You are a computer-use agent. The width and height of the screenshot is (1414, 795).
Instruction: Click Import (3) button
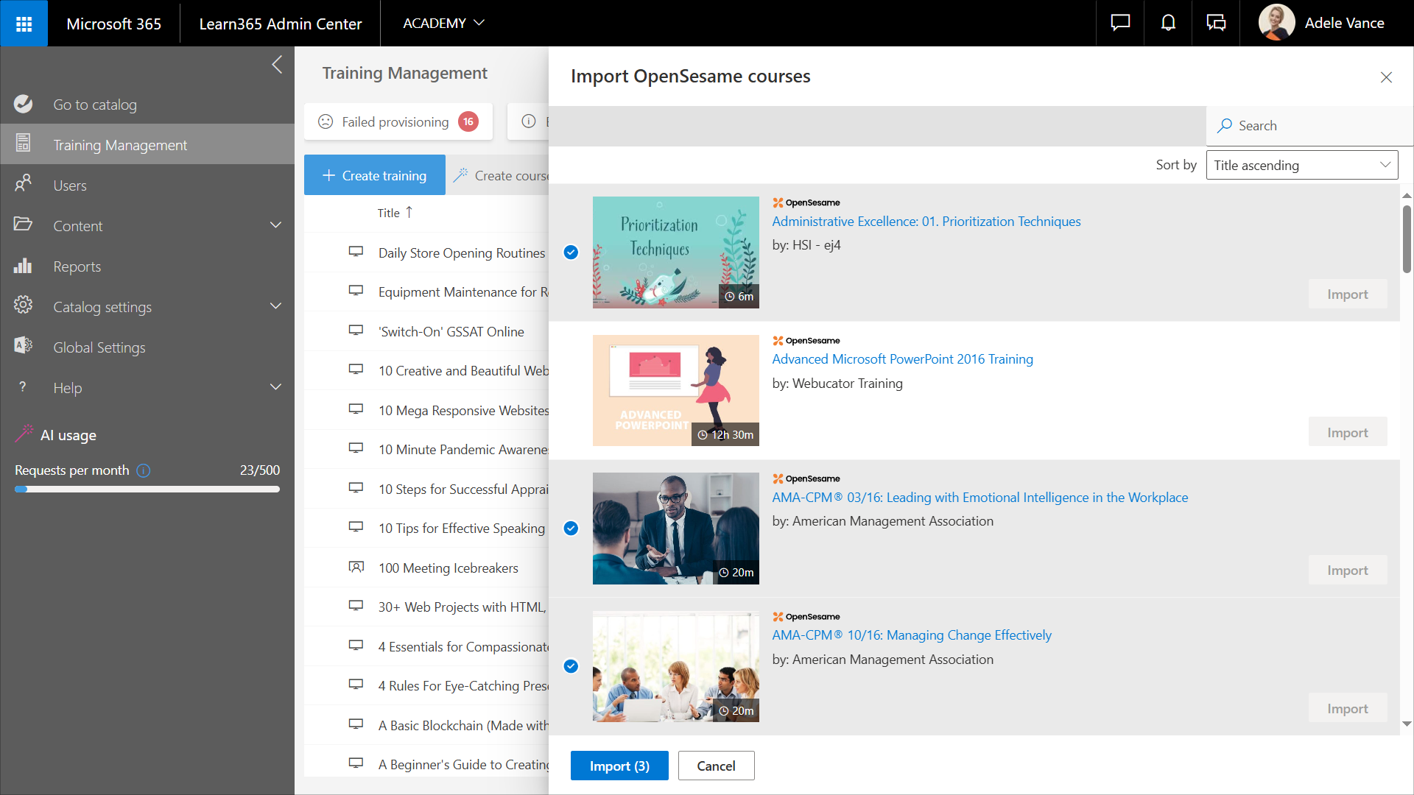pos(619,766)
